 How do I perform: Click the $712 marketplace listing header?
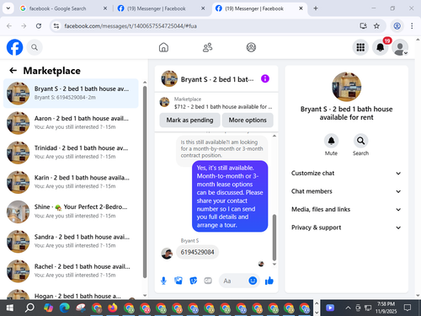click(216, 103)
